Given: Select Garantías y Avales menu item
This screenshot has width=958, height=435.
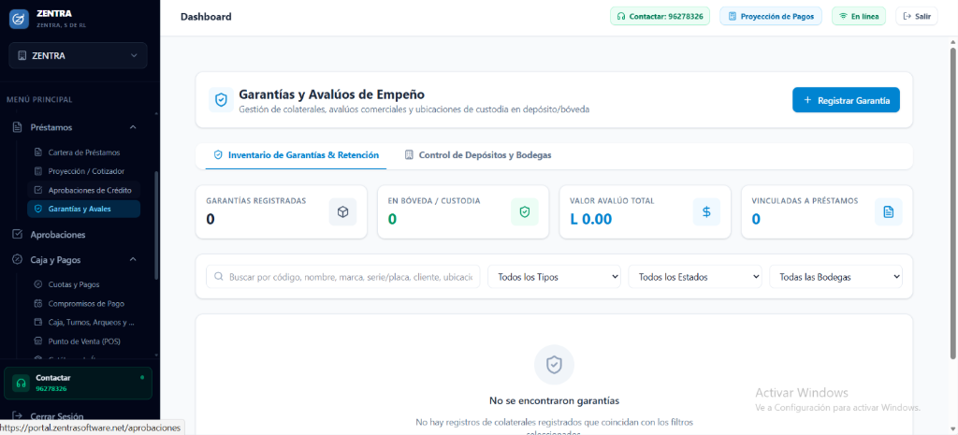Looking at the screenshot, I should tap(84, 209).
